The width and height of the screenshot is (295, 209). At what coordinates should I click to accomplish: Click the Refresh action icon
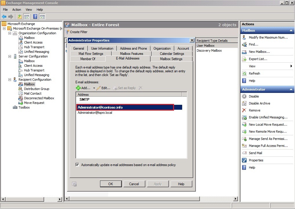point(244,73)
